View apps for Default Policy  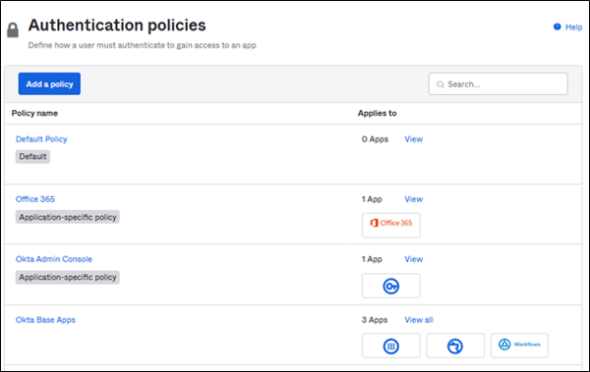pyautogui.click(x=414, y=139)
